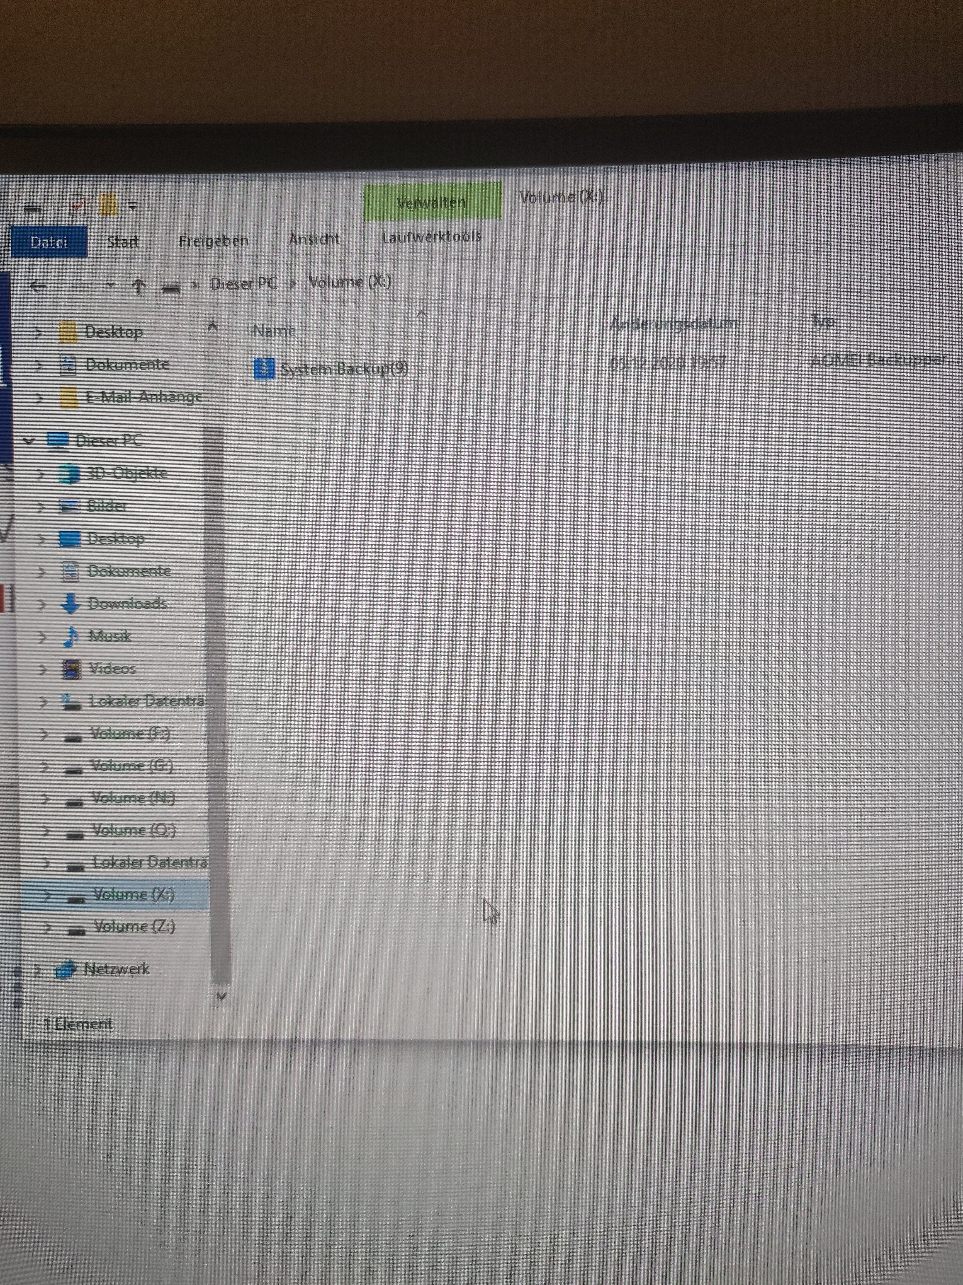The width and height of the screenshot is (963, 1285).
Task: Expand the Bilder folder tree node
Action: (41, 507)
